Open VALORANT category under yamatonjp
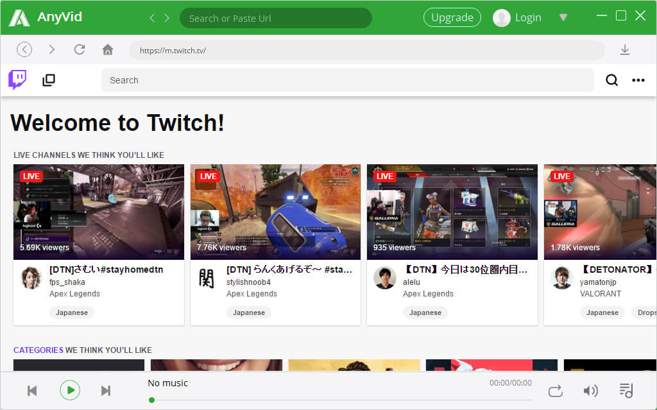The image size is (657, 410). (x=601, y=293)
